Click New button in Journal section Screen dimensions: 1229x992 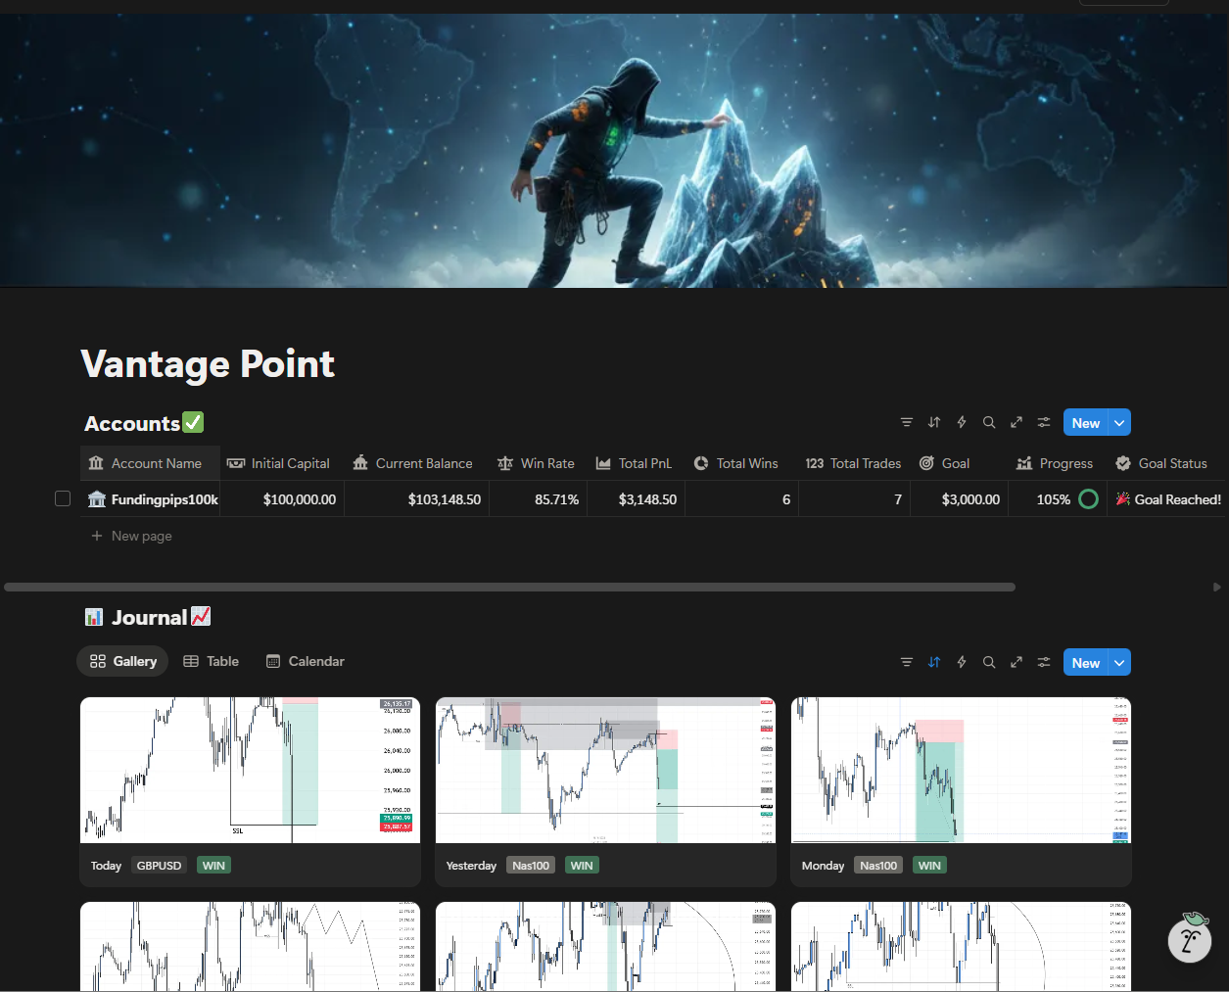(x=1085, y=663)
